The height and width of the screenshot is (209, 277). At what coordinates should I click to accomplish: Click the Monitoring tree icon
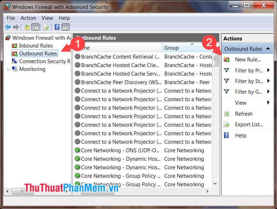click(15, 69)
